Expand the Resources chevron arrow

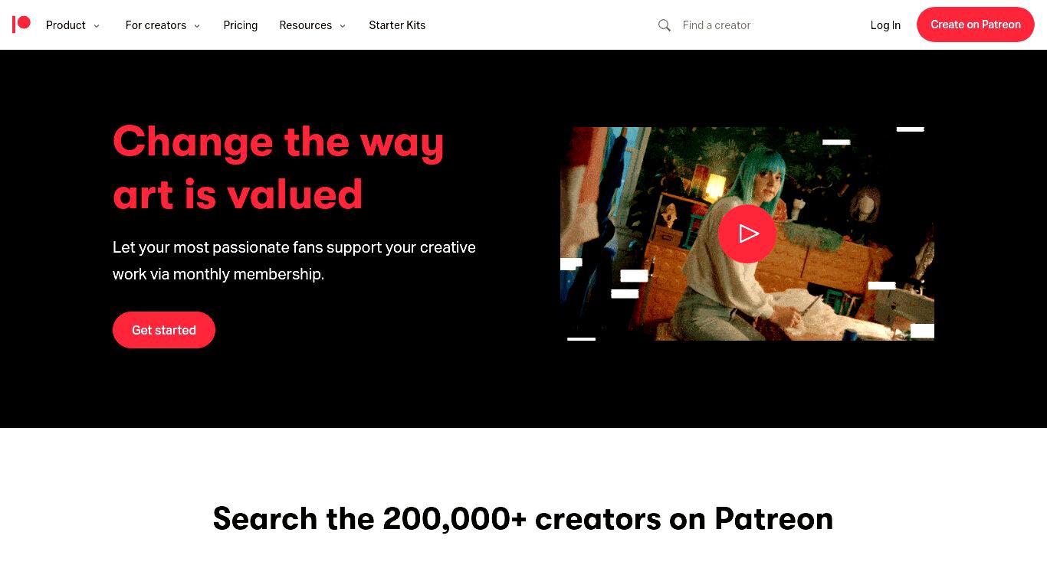(x=343, y=26)
